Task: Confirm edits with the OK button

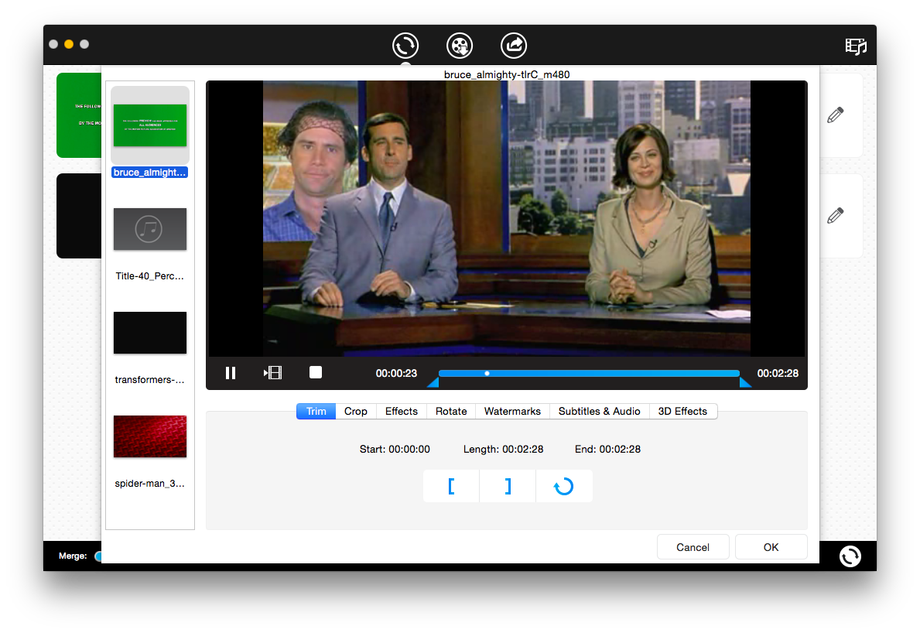Action: (x=771, y=547)
